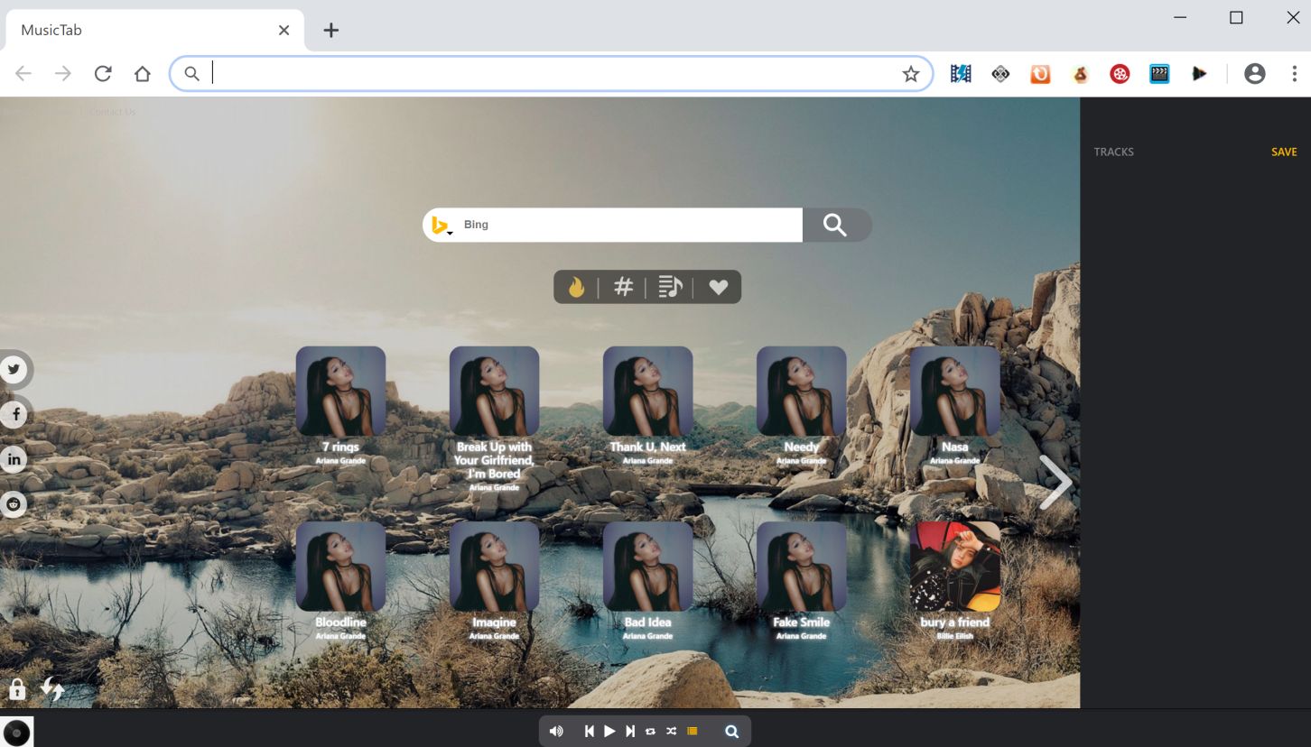Image resolution: width=1311 pixels, height=747 pixels.
Task: Open the gray diamond-shaped extension
Action: (x=1000, y=74)
